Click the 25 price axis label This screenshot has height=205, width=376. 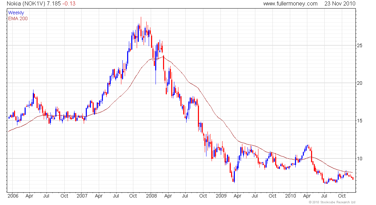coord(360,45)
